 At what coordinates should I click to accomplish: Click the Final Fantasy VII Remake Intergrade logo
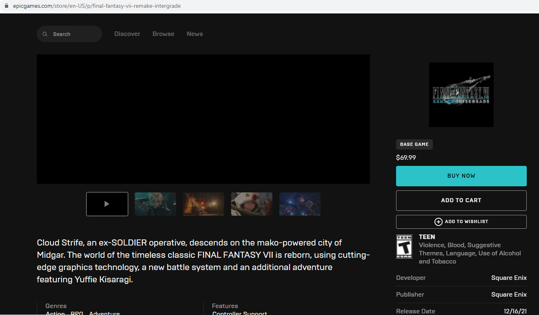point(461,95)
